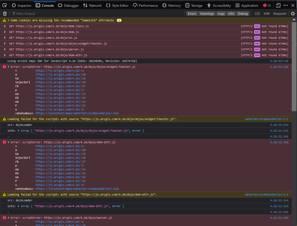Toggle the Logs filter
Screen dimensions: 297x226
[221, 14]
